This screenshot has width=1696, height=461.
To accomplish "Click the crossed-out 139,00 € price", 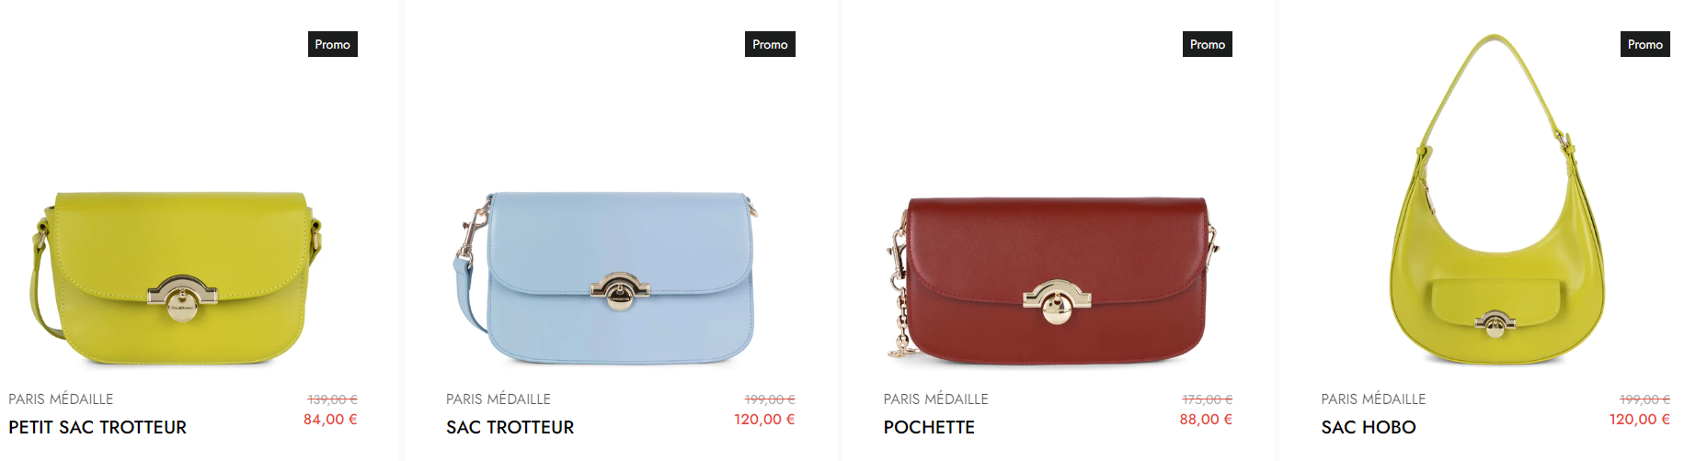I will [x=332, y=399].
